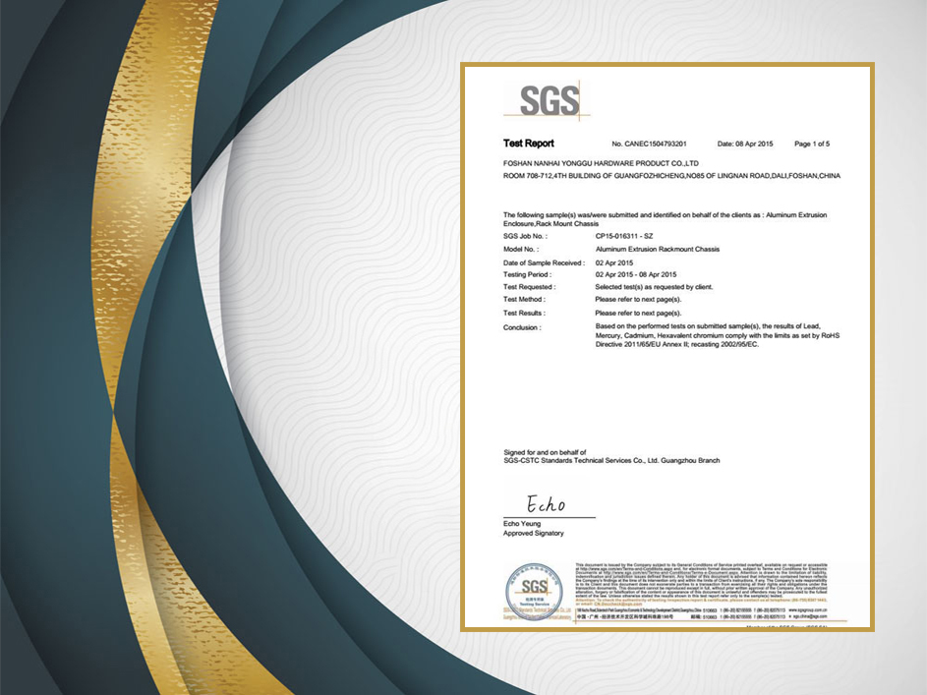
Task: Click the SGS logo at top of certificate
Action: coord(542,101)
